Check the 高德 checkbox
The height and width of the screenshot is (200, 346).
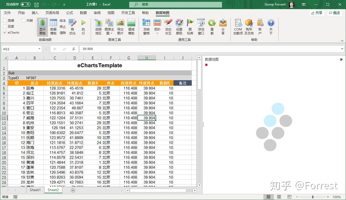point(5,21)
